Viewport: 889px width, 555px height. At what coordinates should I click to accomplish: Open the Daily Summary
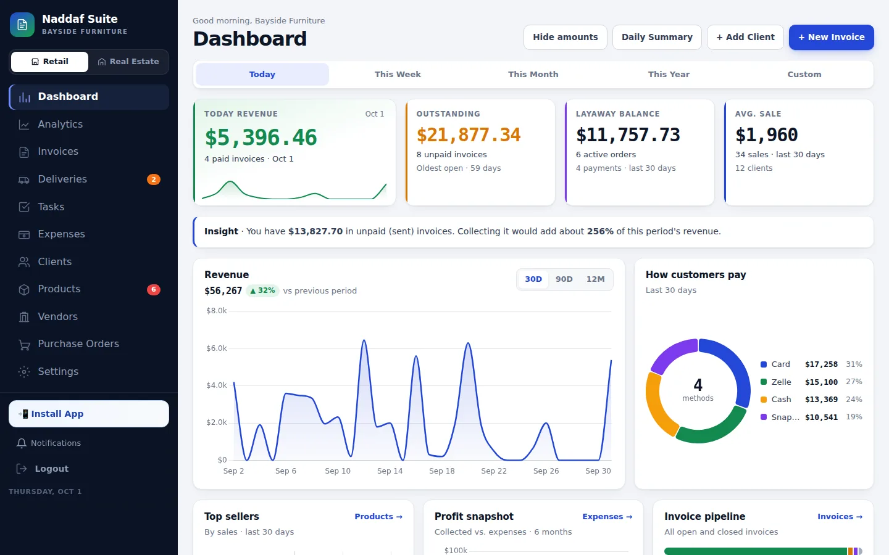657,37
